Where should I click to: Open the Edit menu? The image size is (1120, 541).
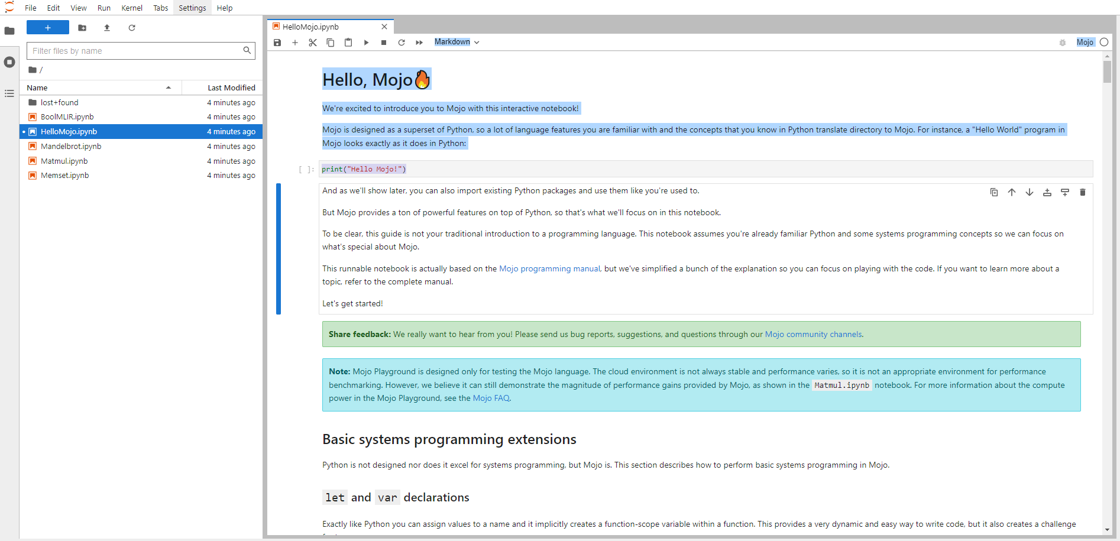[x=54, y=8]
